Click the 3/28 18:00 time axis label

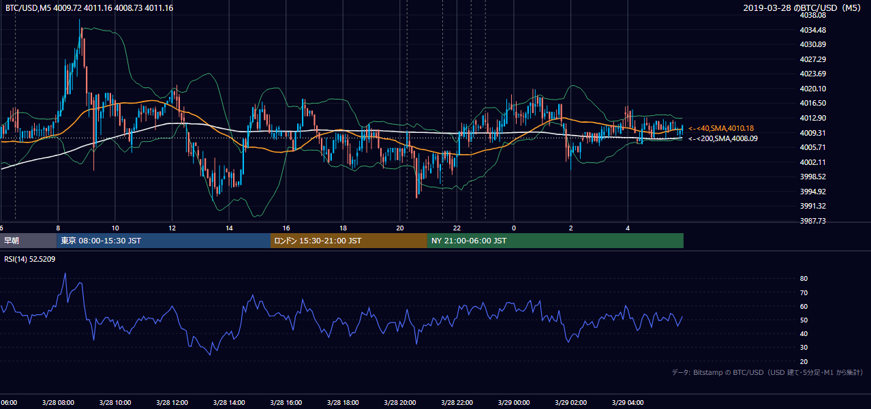click(x=343, y=403)
